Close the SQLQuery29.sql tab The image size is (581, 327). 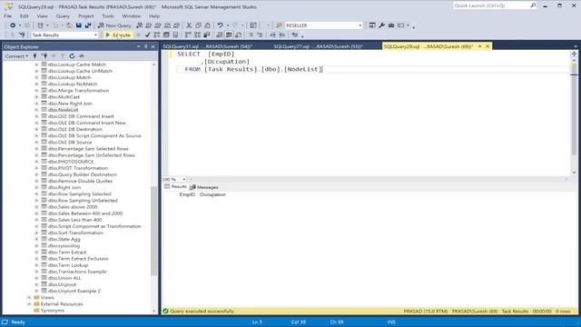tap(487, 46)
